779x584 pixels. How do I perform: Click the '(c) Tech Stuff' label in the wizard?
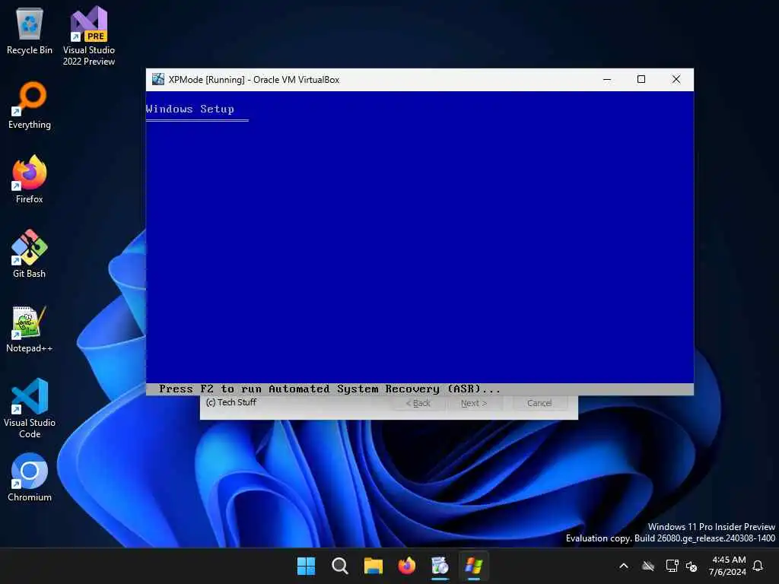(x=231, y=402)
